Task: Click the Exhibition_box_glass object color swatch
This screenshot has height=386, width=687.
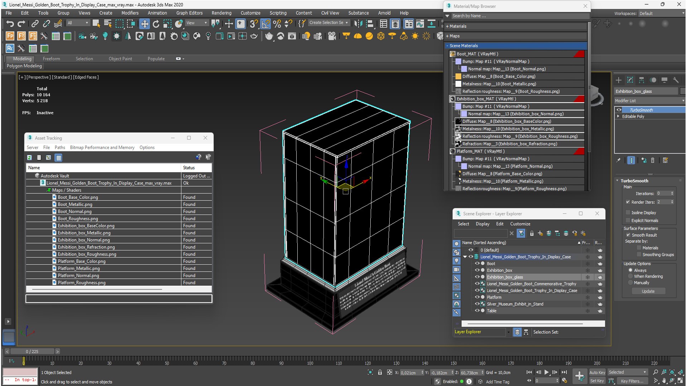Action: pos(682,91)
